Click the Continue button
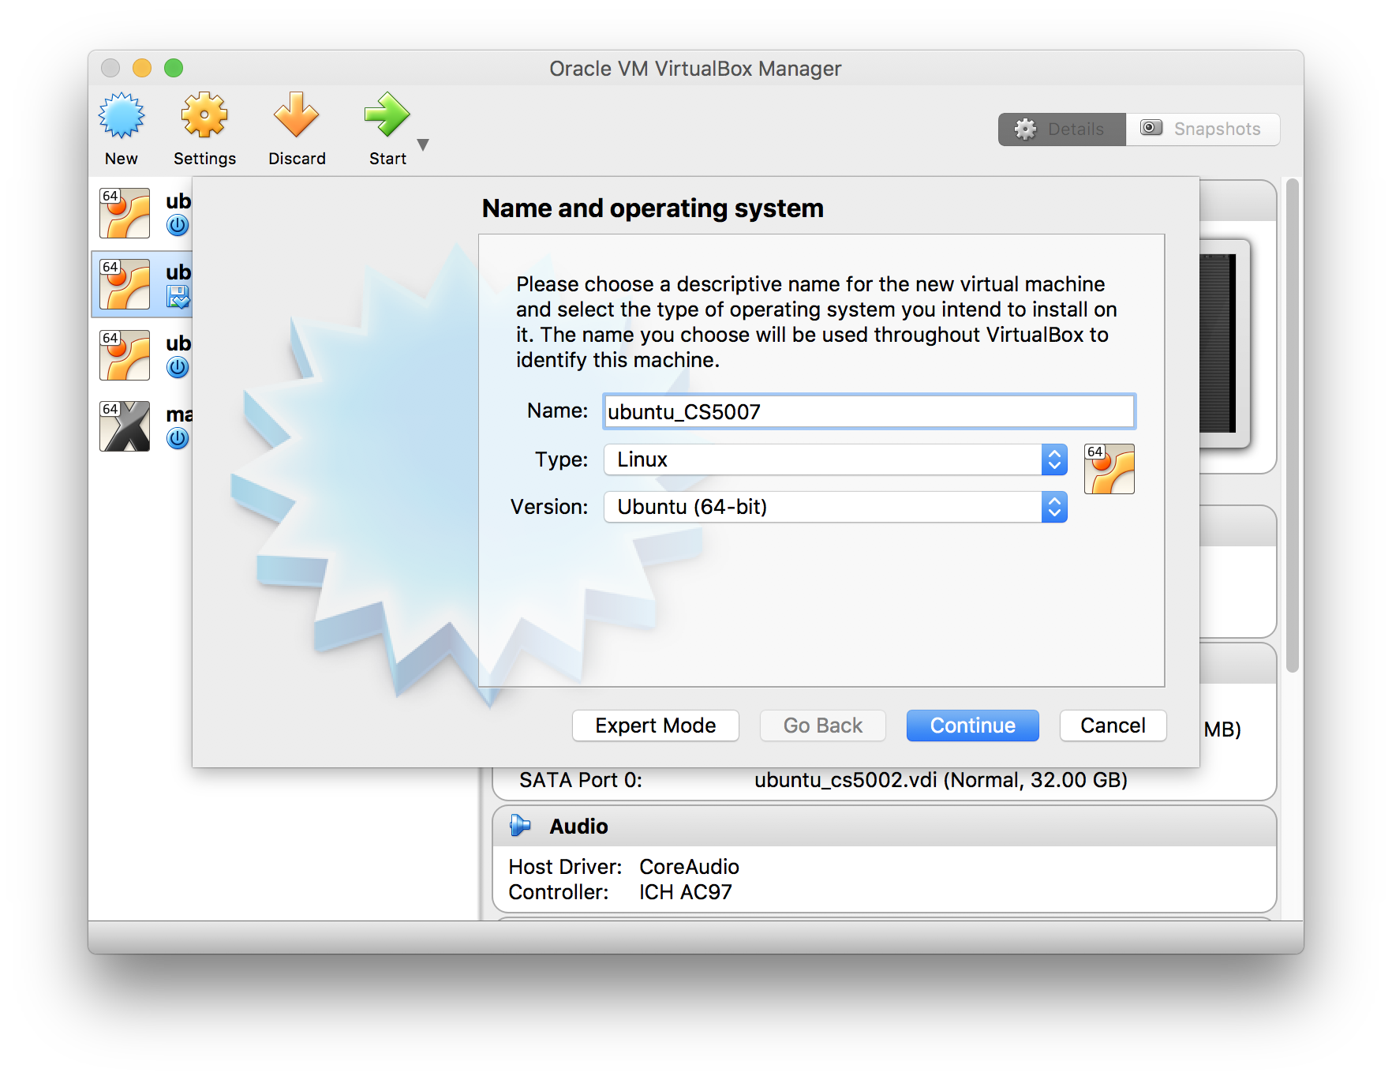Image resolution: width=1392 pixels, height=1080 pixels. (x=973, y=726)
